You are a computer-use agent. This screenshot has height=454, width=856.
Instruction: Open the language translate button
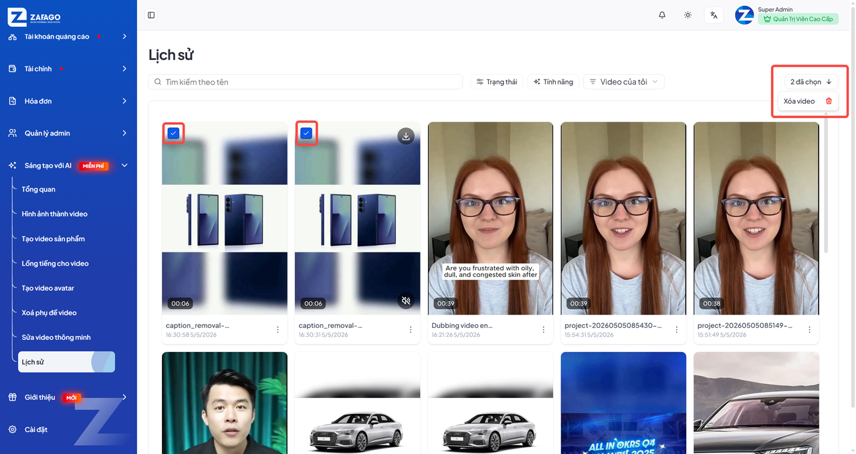pos(714,15)
